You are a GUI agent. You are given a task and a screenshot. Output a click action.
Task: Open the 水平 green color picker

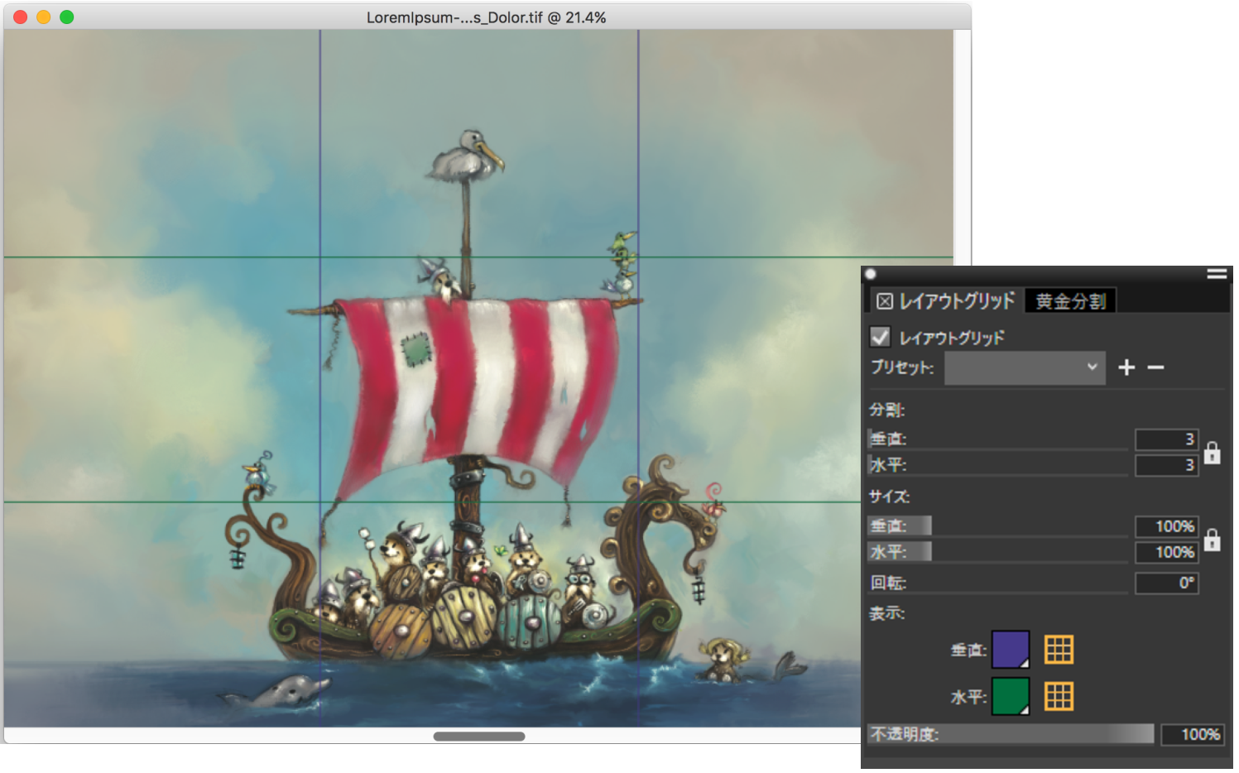click(x=1010, y=697)
